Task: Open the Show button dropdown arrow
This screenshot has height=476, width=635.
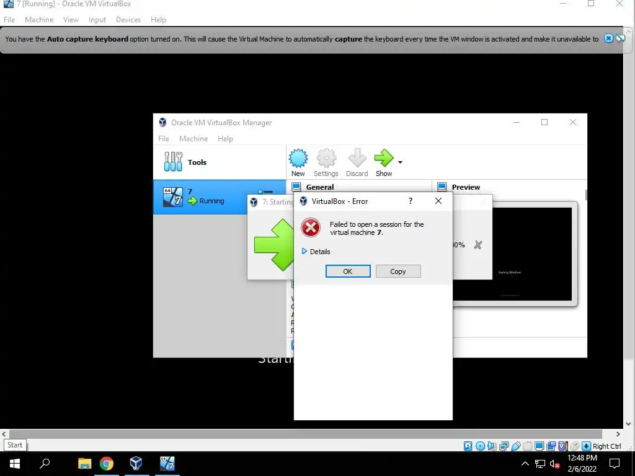Action: coord(400,162)
